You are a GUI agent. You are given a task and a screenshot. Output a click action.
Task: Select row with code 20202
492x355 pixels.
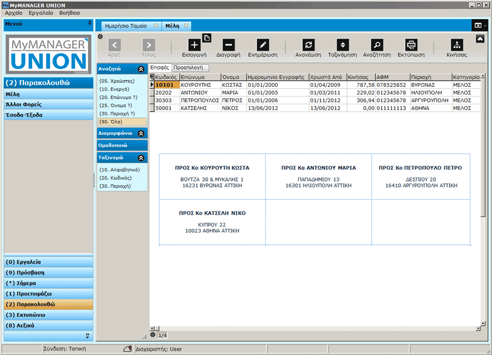tap(315, 92)
